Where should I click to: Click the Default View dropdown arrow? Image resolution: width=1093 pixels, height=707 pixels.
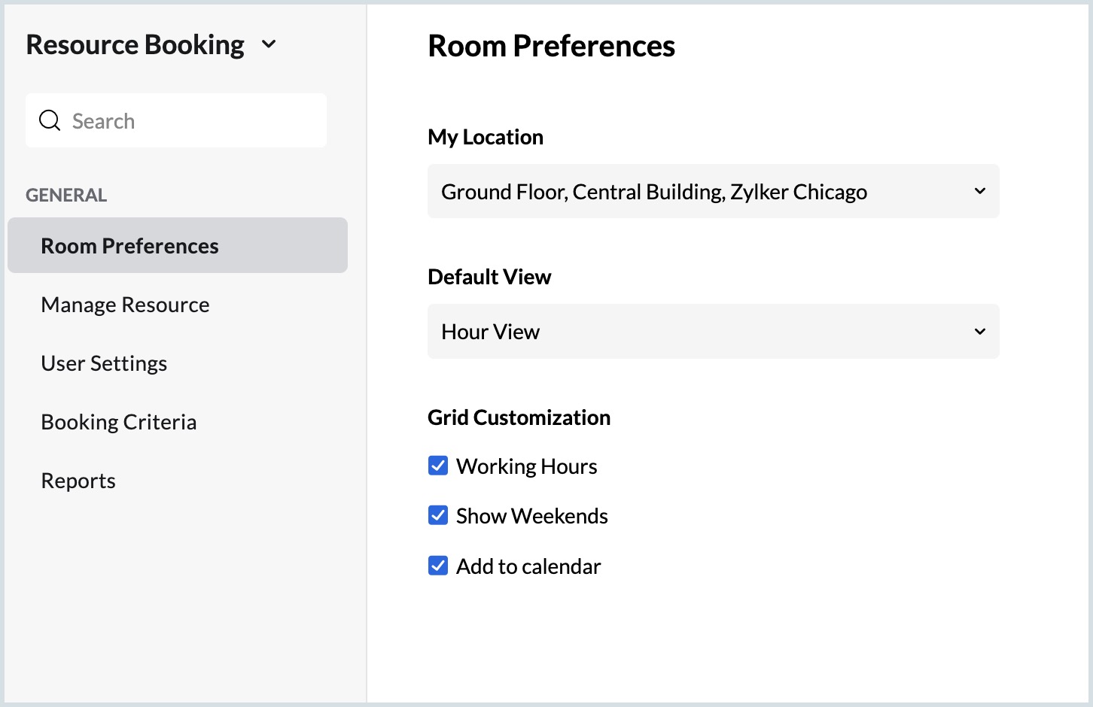tap(979, 332)
